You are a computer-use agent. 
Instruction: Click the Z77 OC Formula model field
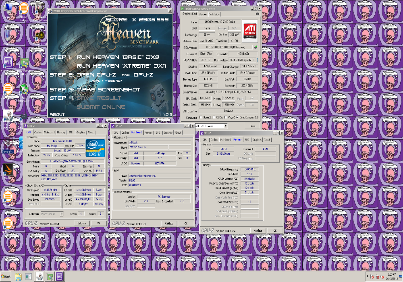tap(148, 147)
